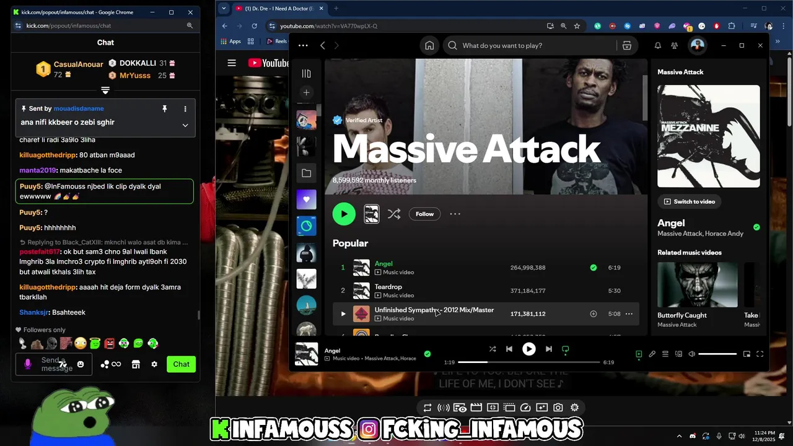Open Spotify's Browse icon in search bar

pyautogui.click(x=627, y=45)
